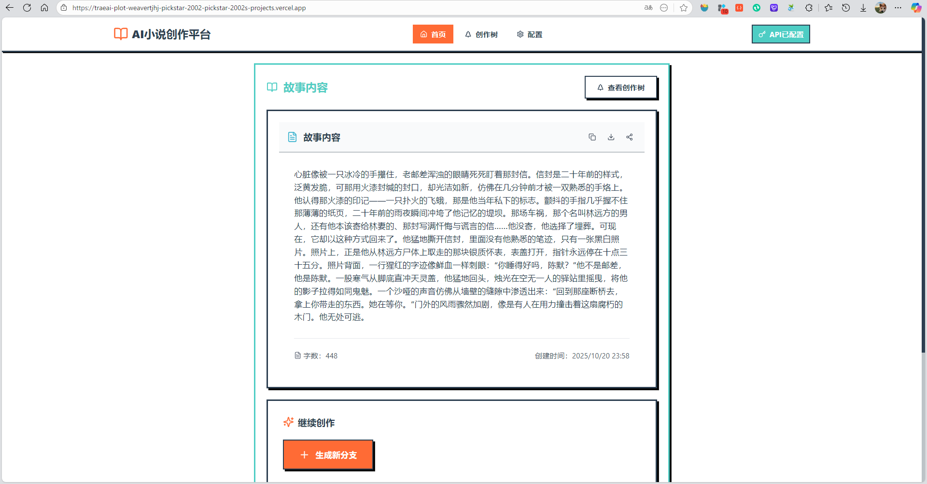
Task: Click the browser address bar URL
Action: pos(189,8)
